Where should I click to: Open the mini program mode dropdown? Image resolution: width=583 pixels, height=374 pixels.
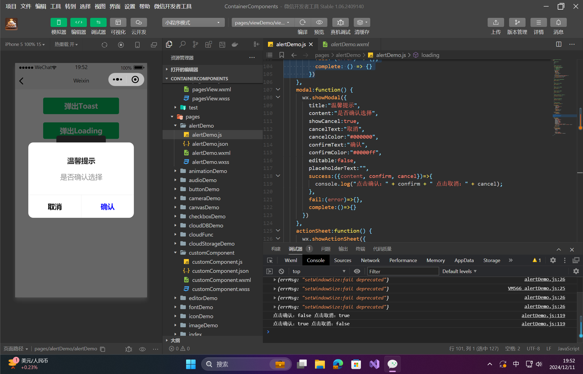(x=193, y=23)
